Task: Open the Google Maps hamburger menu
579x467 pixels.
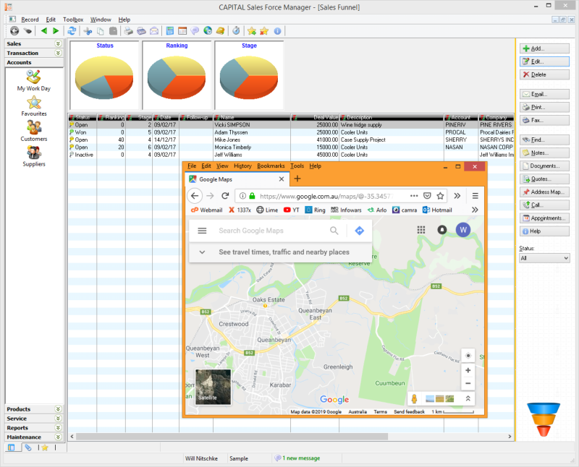Action: coord(202,231)
